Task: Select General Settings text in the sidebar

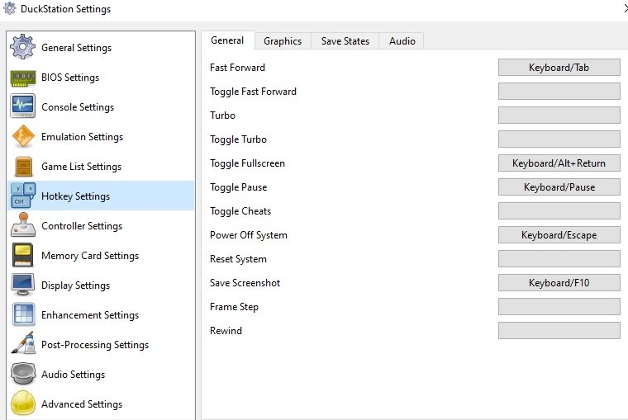Action: click(x=77, y=48)
